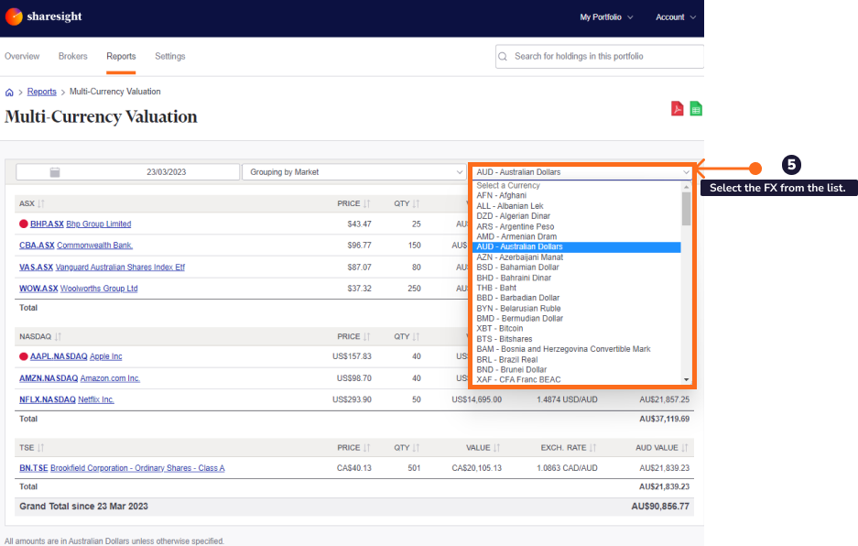Go to Reports breadcrumb link
Image resolution: width=858 pixels, height=546 pixels.
(41, 92)
